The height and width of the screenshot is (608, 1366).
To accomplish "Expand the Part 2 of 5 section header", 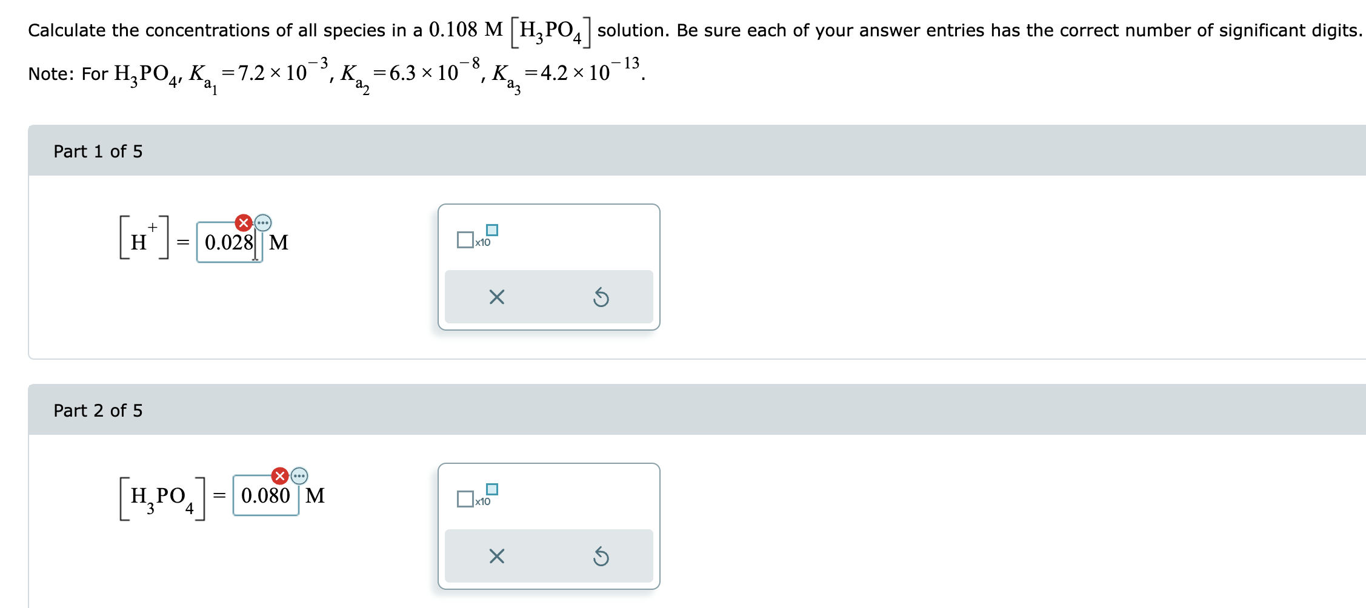I will (98, 410).
